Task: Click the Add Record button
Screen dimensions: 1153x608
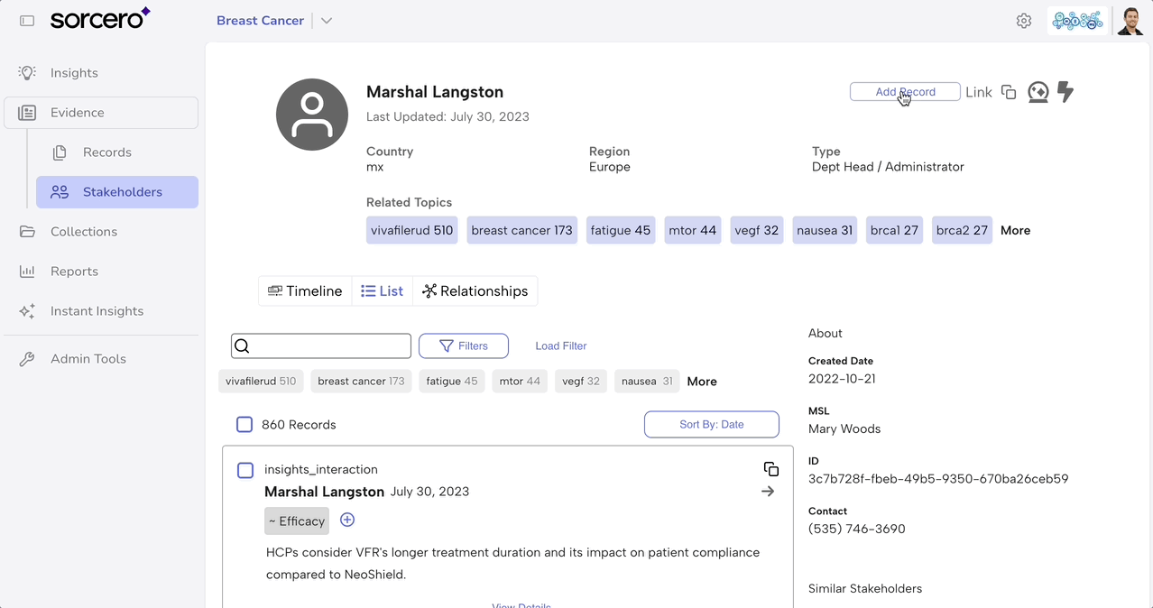Action: click(x=904, y=92)
